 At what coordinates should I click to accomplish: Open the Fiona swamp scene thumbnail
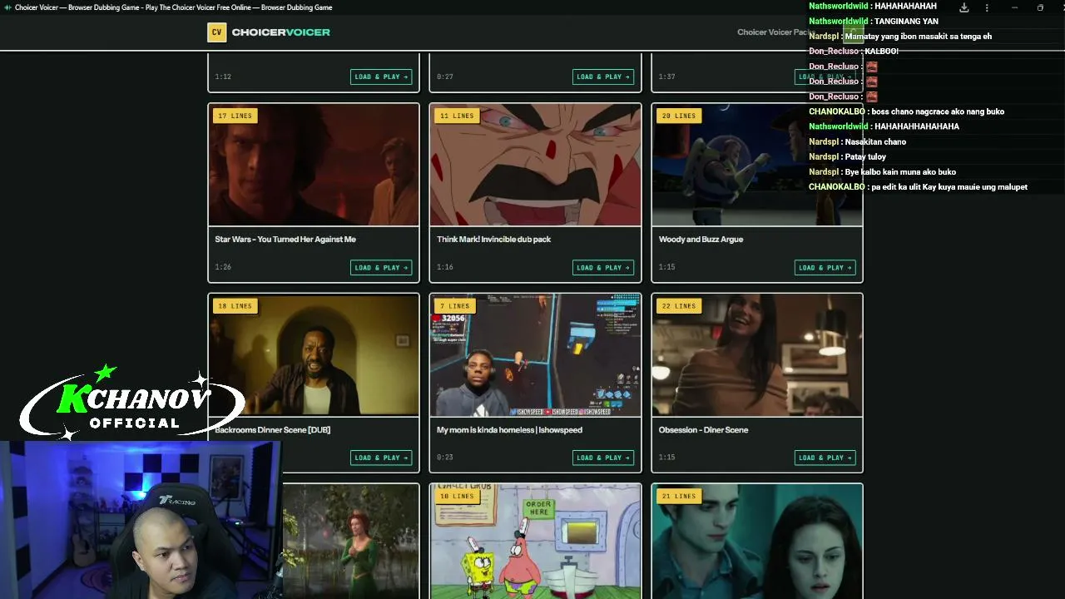350,542
